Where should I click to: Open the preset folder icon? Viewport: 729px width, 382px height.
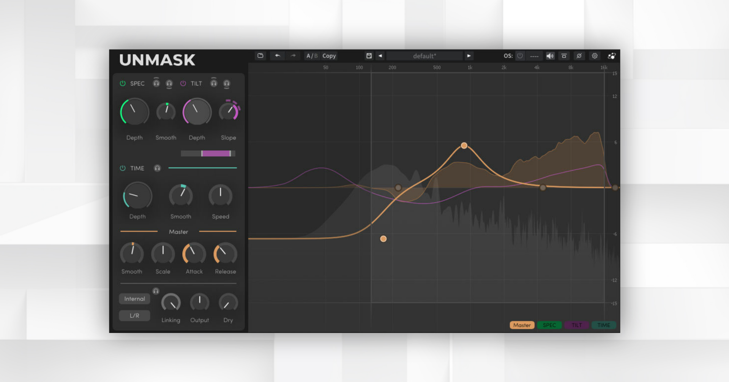pyautogui.click(x=260, y=56)
